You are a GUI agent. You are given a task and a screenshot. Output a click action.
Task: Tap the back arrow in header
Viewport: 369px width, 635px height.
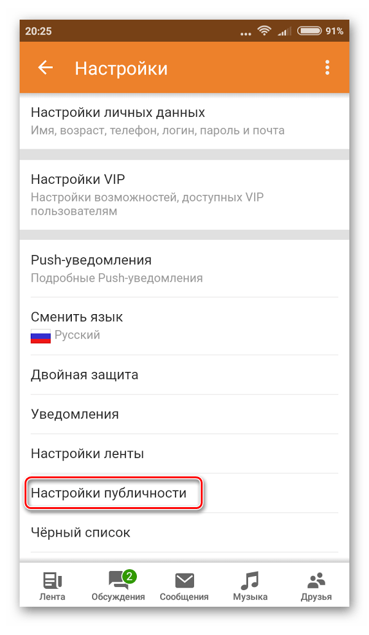(x=45, y=68)
